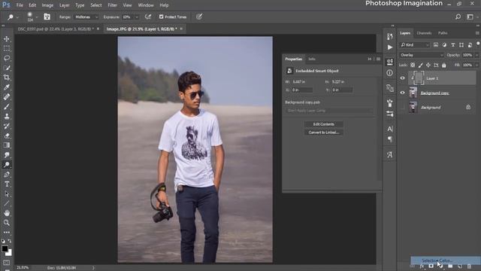The height and width of the screenshot is (271, 481).
Task: Open the brush preset picker
Action: (32, 17)
